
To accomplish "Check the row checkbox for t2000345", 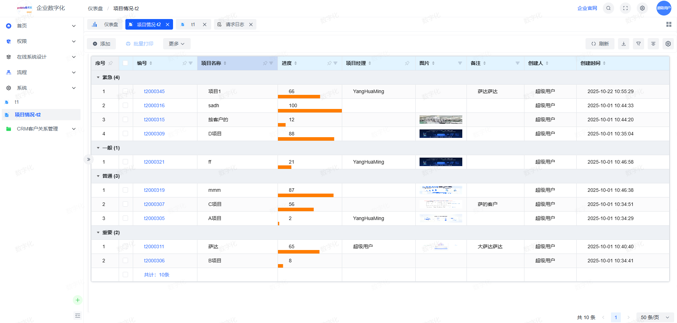I will click(125, 91).
